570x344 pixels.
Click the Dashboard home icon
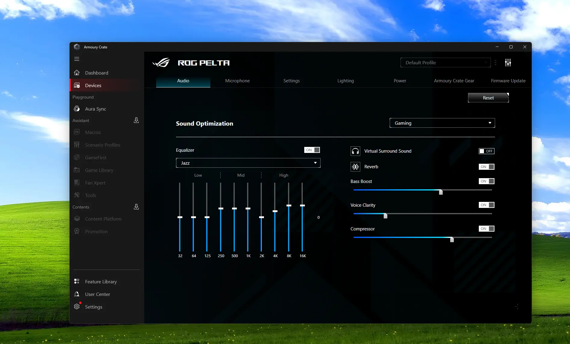77,73
